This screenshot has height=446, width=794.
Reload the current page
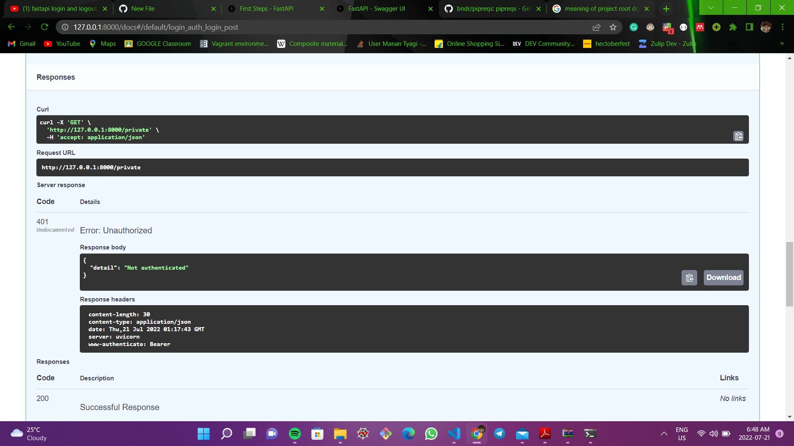coord(45,27)
